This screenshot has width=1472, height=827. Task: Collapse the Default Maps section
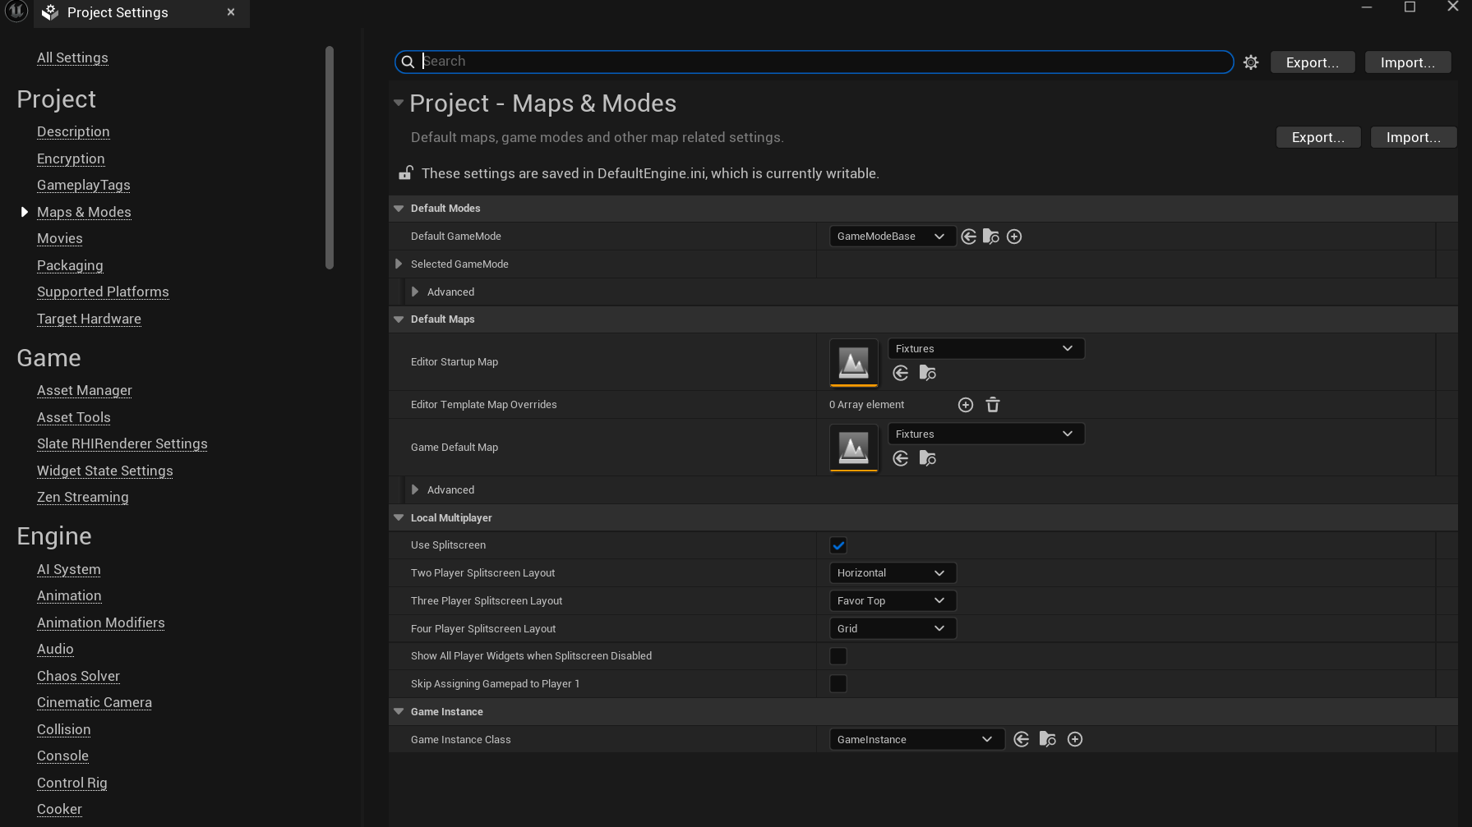click(x=399, y=319)
